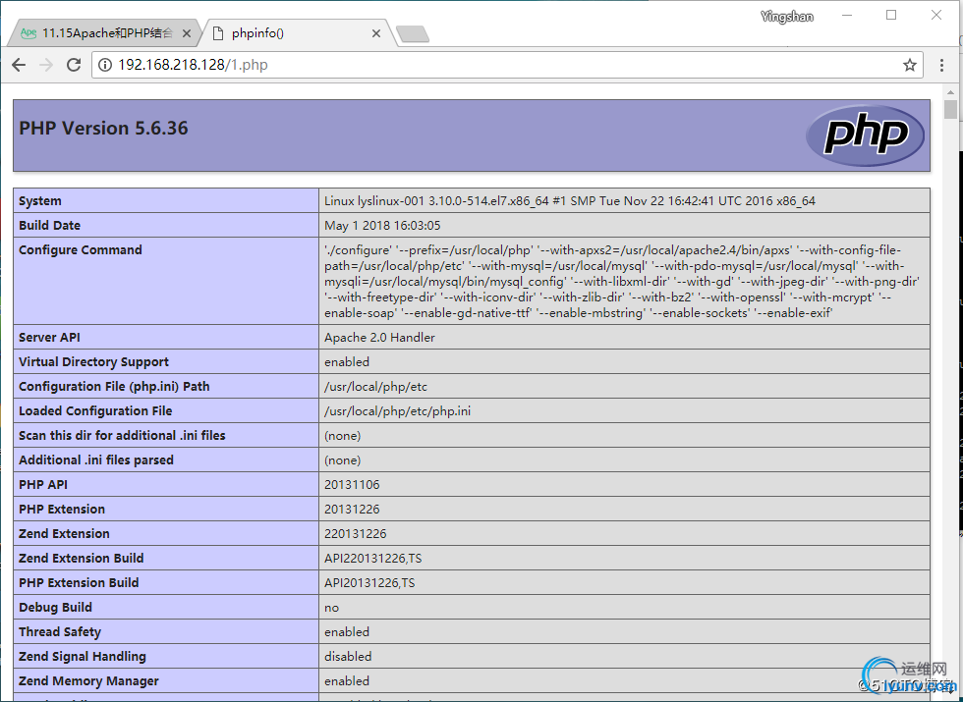The image size is (963, 702).
Task: Minimize the Chrome window
Action: 847,16
